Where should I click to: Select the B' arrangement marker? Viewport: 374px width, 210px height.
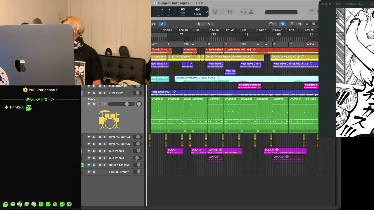296,44
